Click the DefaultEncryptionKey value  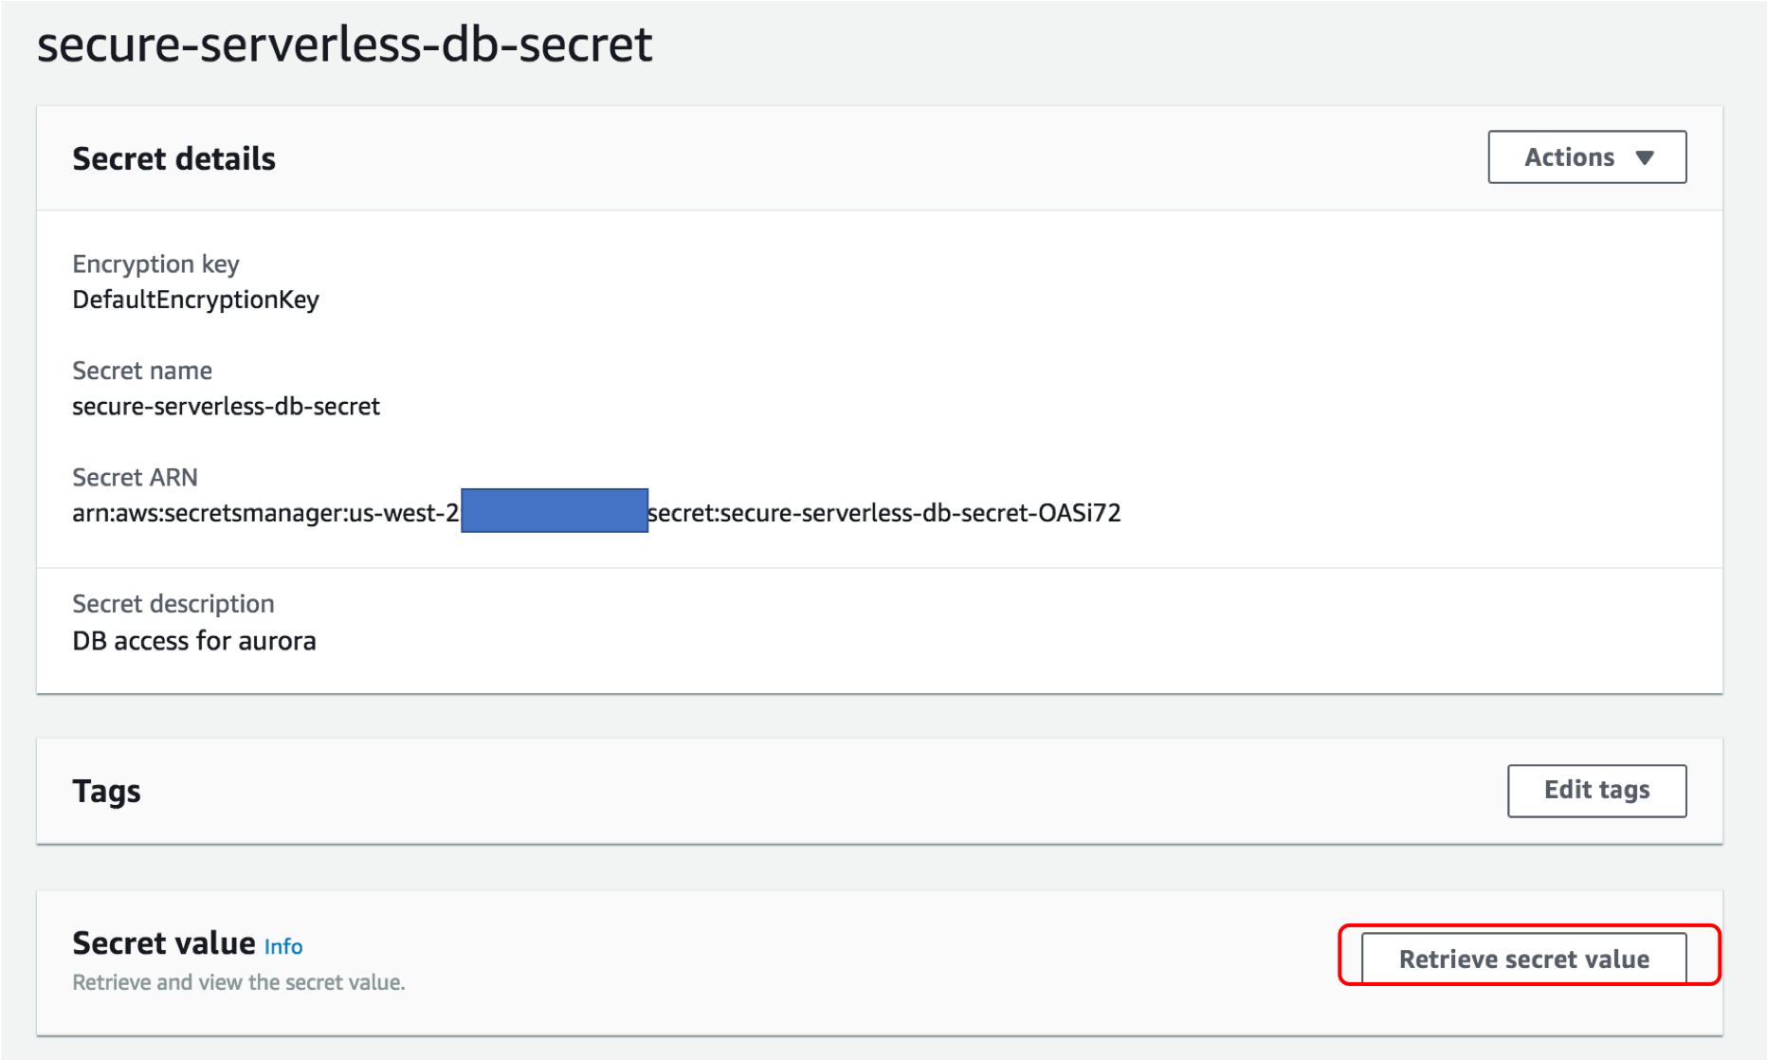coord(196,300)
